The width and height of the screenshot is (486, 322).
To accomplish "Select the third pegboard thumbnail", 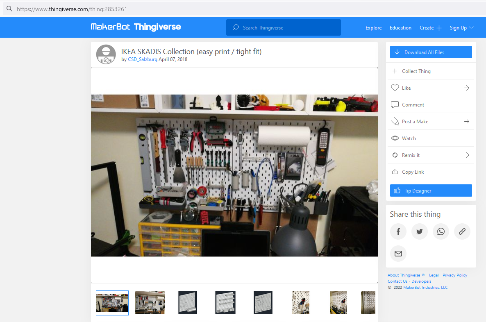I will coord(187,302).
